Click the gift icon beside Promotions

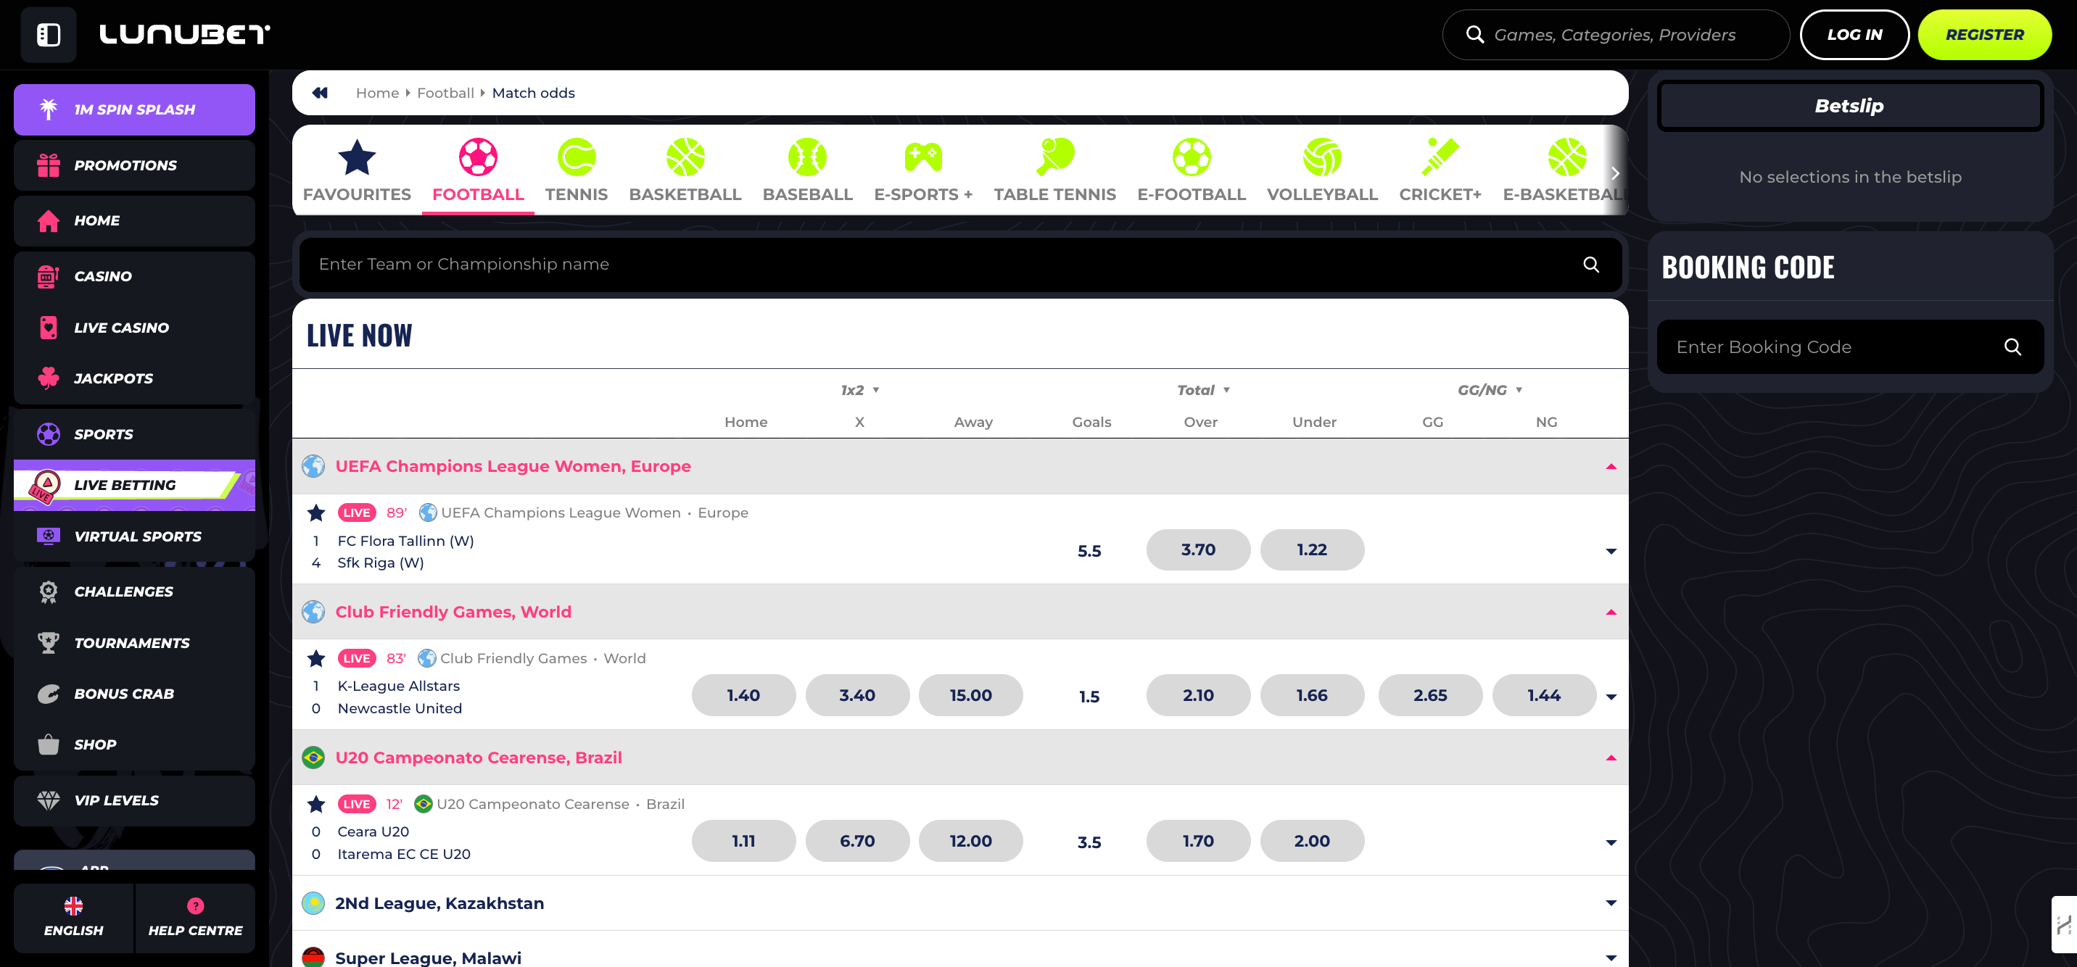tap(49, 165)
